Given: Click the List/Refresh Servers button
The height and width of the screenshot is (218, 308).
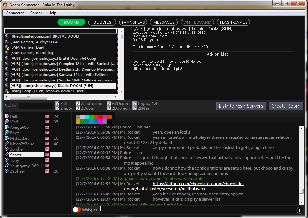Looking at the screenshot, I should (x=241, y=106).
